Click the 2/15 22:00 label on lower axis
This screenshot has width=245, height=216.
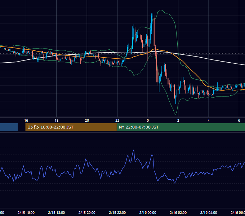click(117, 212)
